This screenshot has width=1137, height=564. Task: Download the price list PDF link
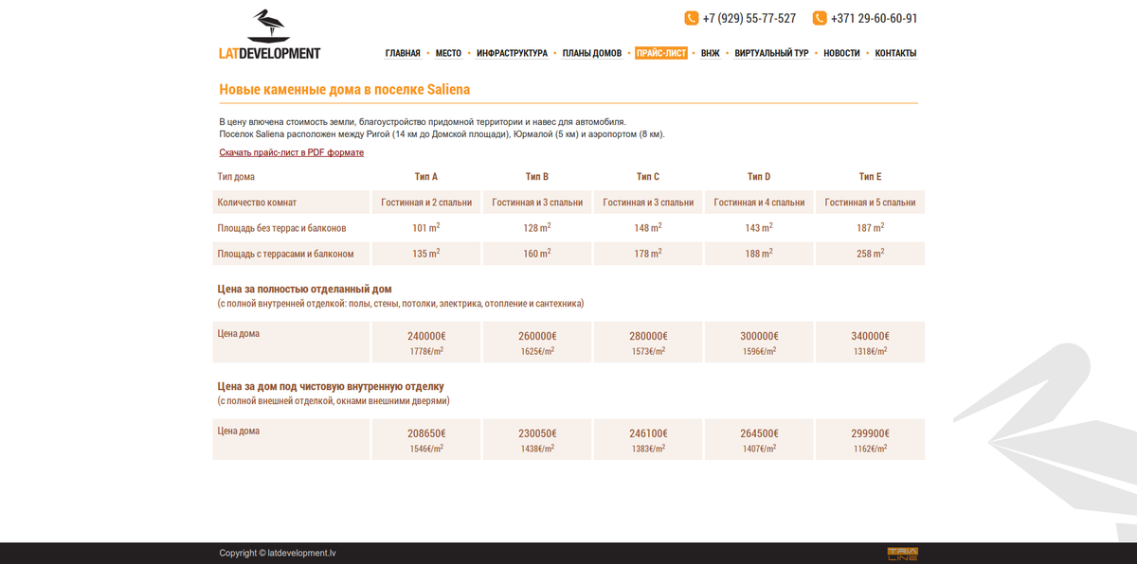coord(292,152)
